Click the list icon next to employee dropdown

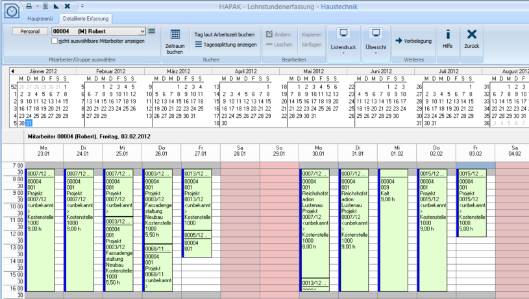point(151,31)
